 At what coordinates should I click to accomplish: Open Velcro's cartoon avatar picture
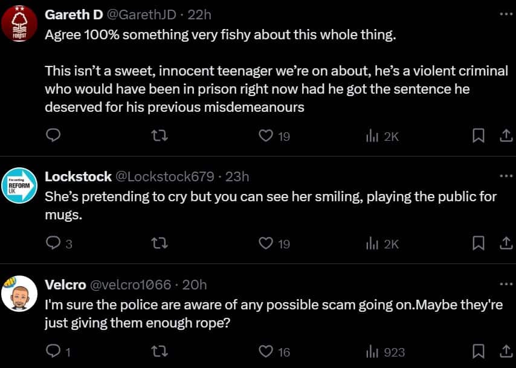19,294
